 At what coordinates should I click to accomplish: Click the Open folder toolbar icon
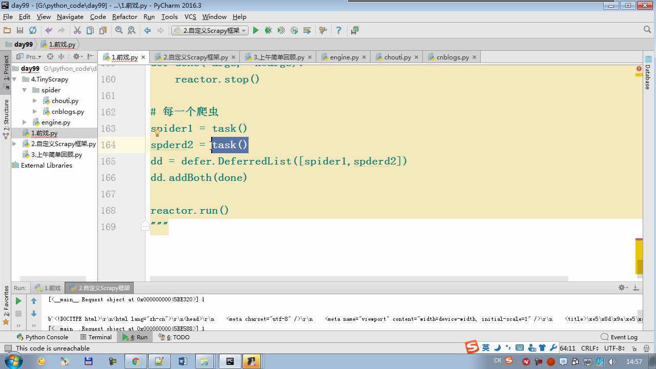[x=7, y=31]
